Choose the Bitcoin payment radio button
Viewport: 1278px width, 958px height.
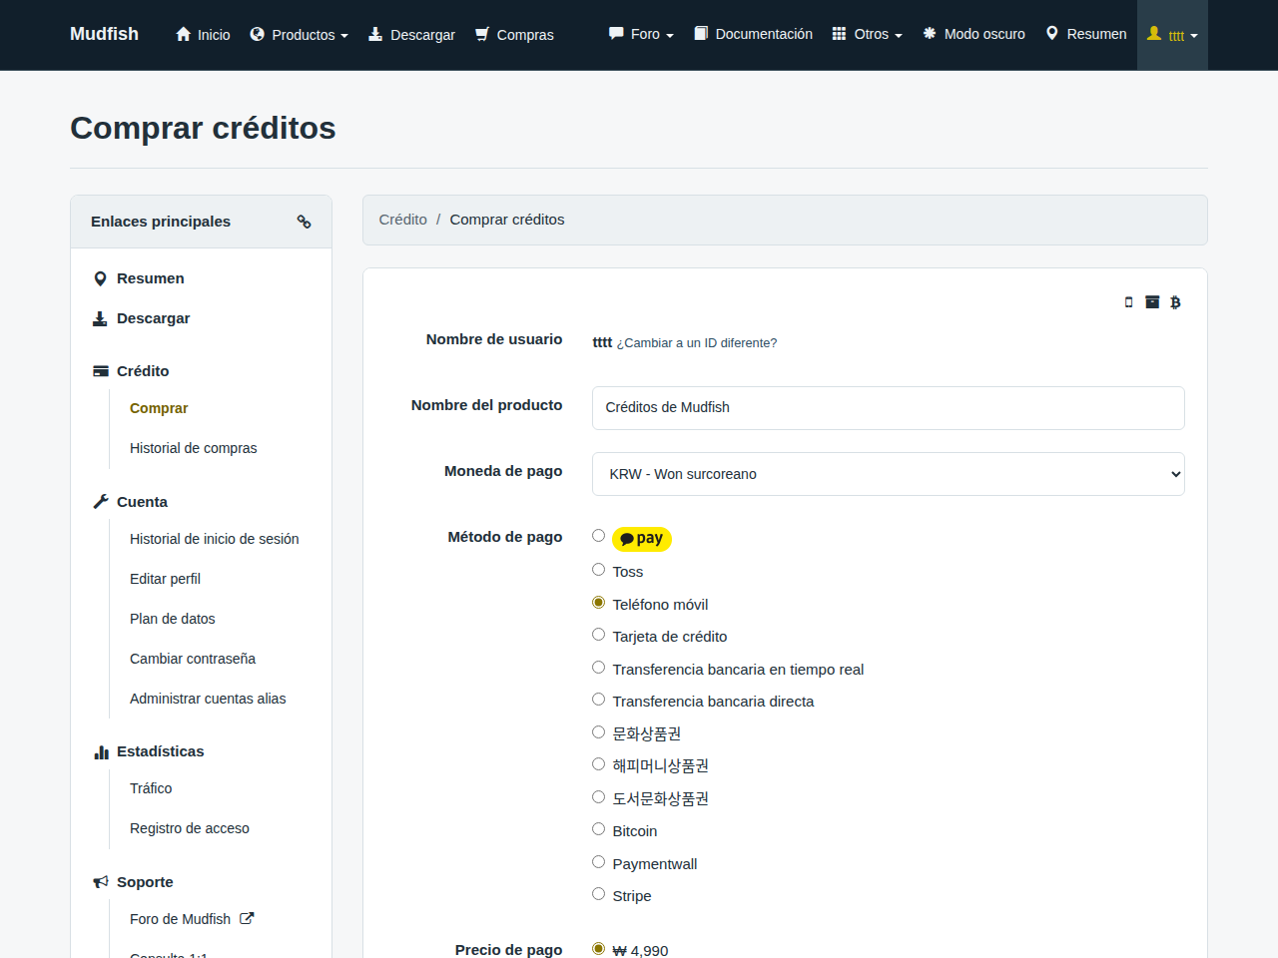click(599, 829)
